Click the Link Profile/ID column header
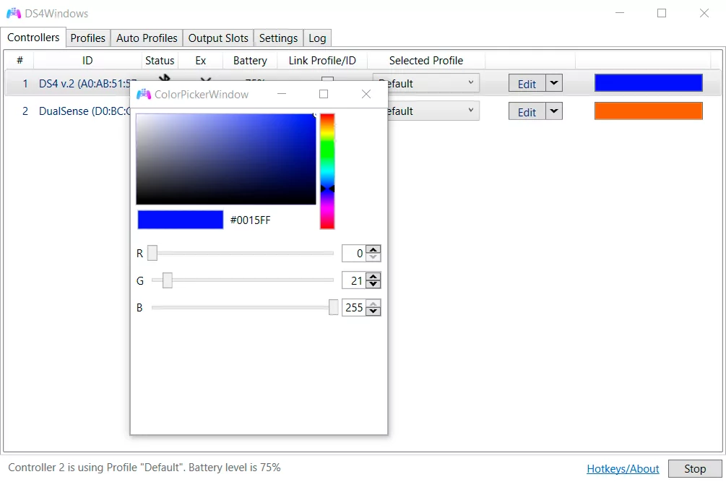Screen dimensions: 726x482 click(x=322, y=60)
